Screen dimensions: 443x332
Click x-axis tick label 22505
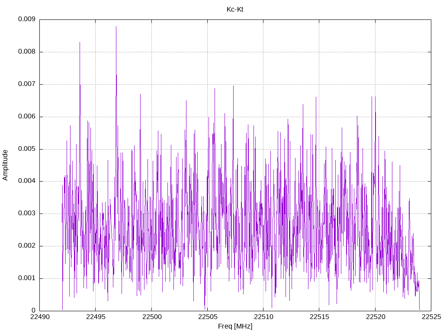coord(208,317)
